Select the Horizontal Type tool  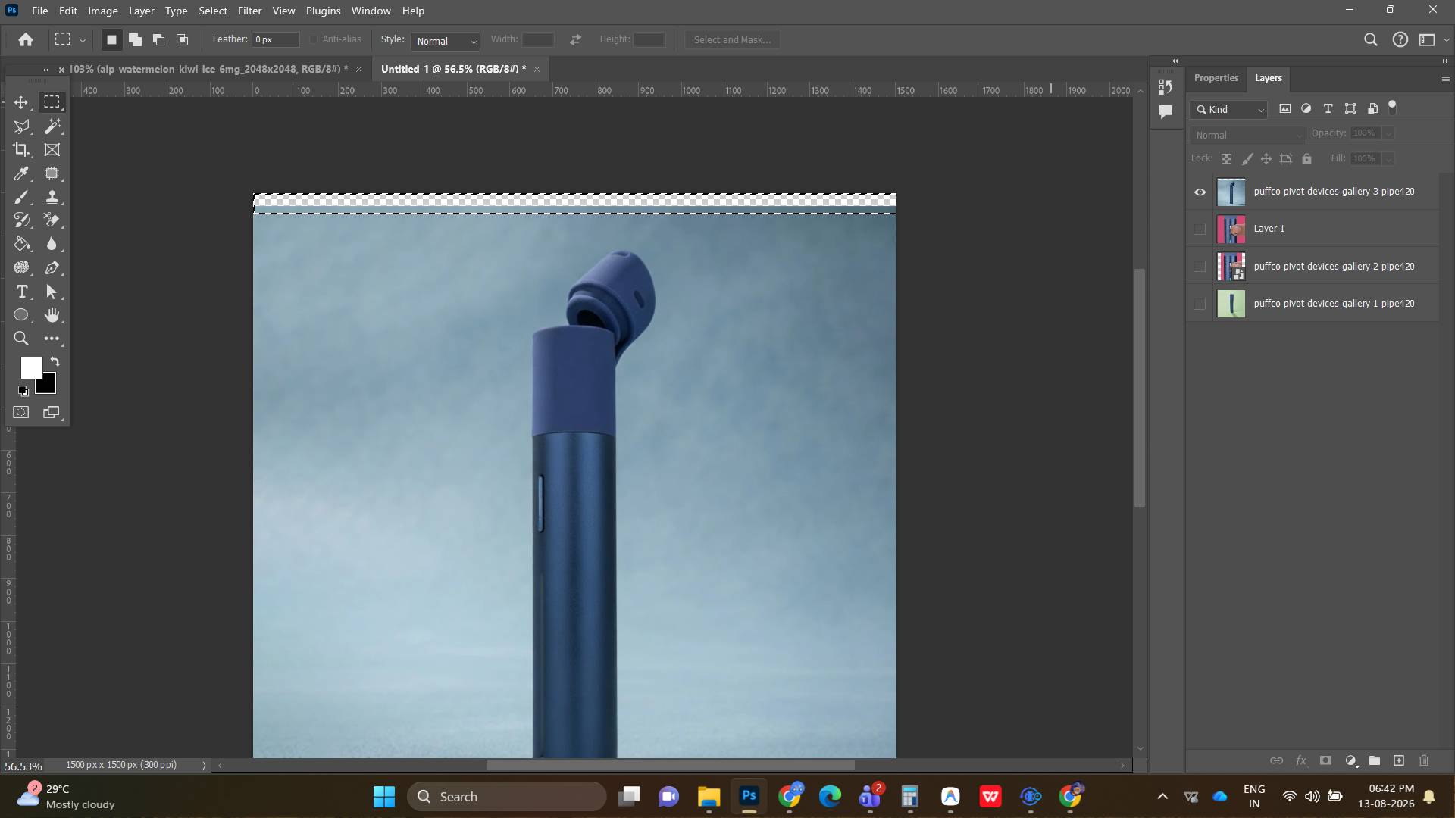coord(21,292)
